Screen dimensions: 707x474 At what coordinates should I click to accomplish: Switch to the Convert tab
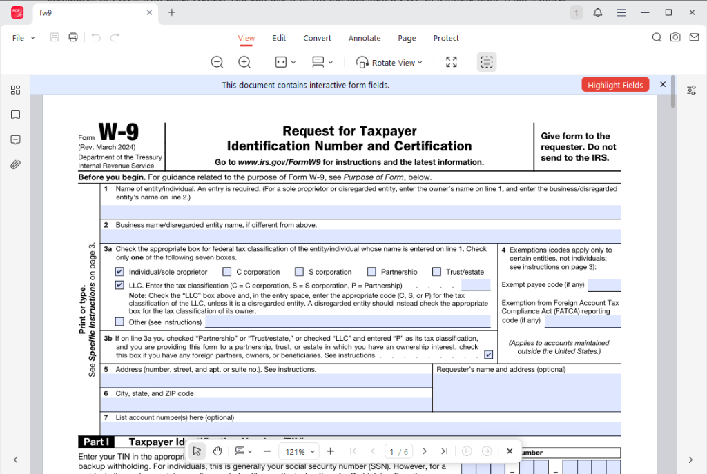(x=317, y=39)
